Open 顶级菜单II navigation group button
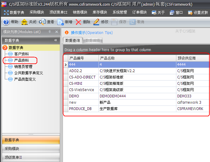Image resolution: width=210 pixels, height=162 pixels. [30, 157]
